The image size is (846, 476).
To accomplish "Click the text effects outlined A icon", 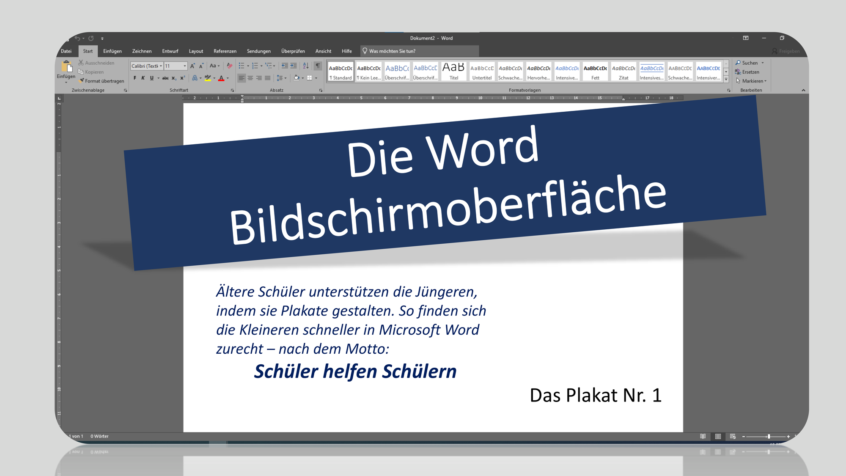I will [x=195, y=78].
